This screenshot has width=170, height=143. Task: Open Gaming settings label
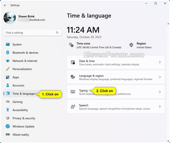click(x=18, y=102)
